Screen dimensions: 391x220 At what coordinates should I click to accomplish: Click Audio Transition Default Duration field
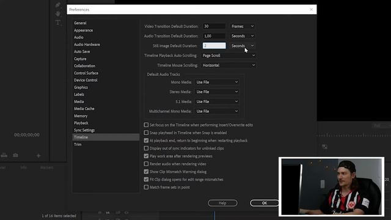214,36
